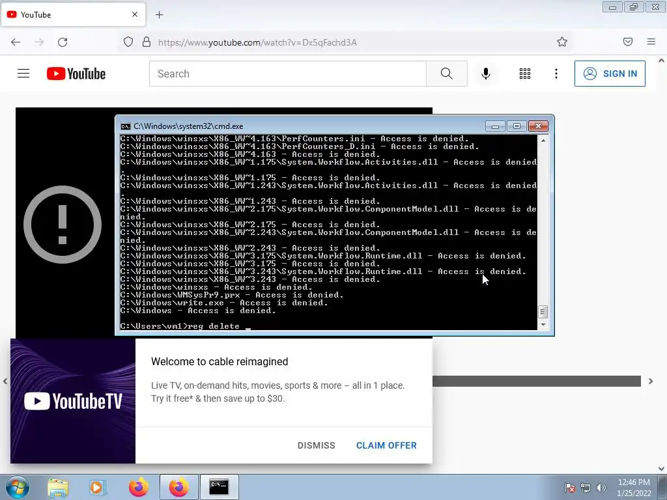Start voice search with the microphone
This screenshot has height=500, width=667.
[486, 74]
